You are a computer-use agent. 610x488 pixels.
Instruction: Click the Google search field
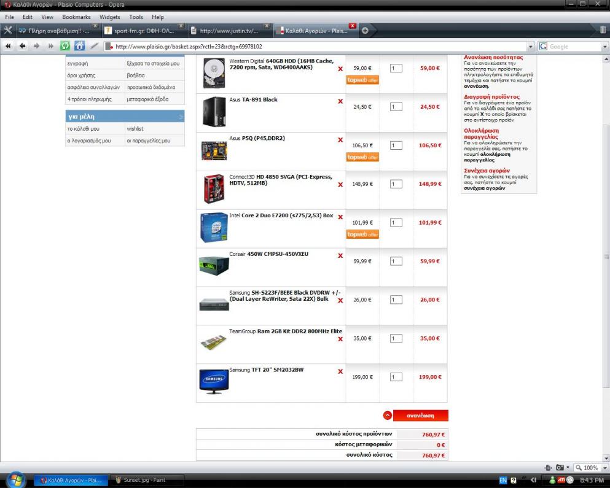(x=574, y=47)
